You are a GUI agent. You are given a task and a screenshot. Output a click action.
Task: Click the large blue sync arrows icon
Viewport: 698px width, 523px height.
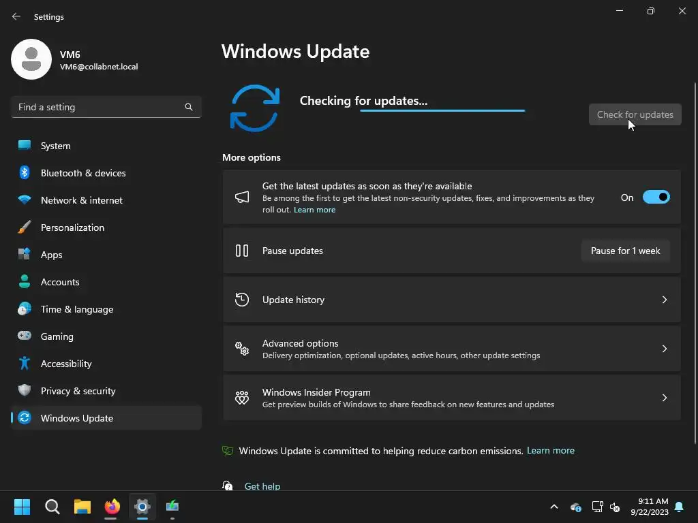coord(255,108)
